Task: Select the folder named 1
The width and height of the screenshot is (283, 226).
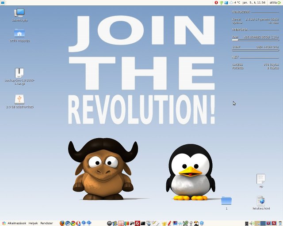Action: tap(226, 203)
